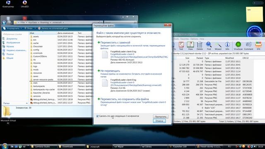Image resolution: width=265 pixels, height=149 pixels.
Task: Click the Executable Jar File row in WinRAR
Action: [213, 82]
